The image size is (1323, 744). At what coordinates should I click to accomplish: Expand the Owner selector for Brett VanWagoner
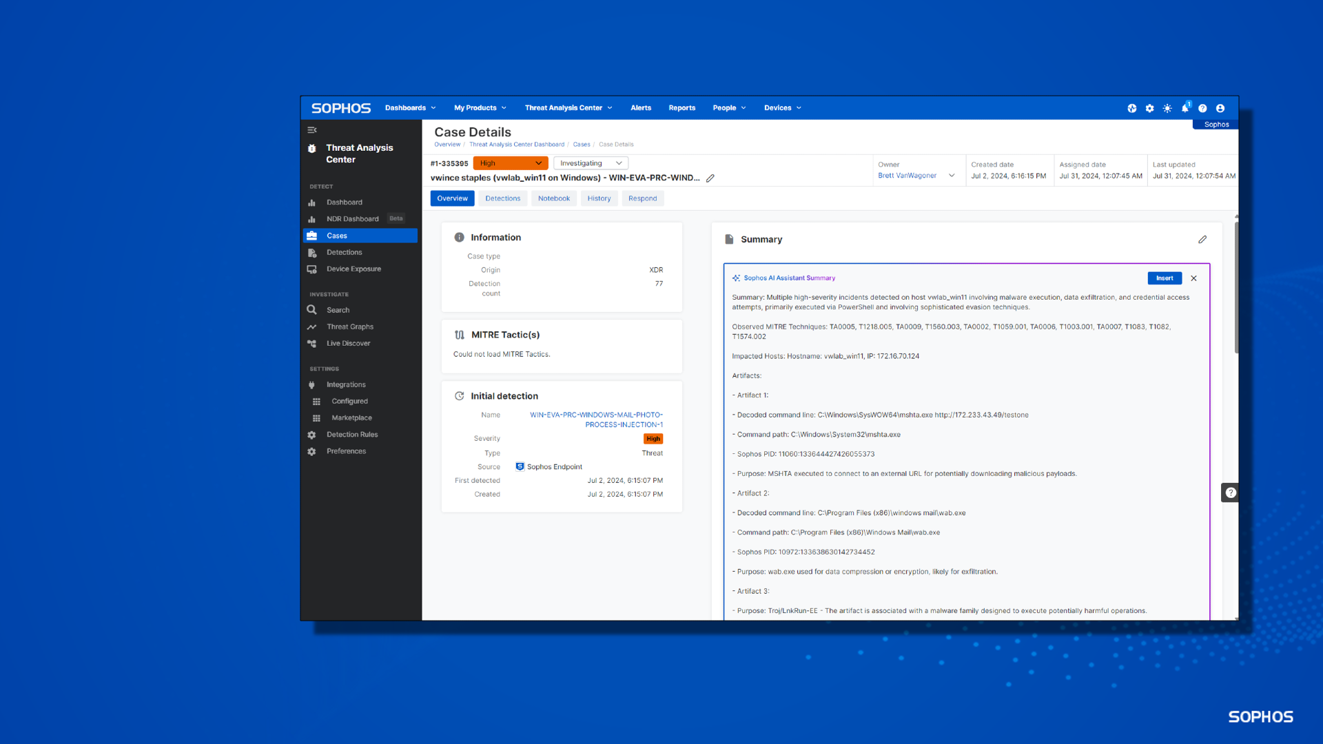point(952,175)
